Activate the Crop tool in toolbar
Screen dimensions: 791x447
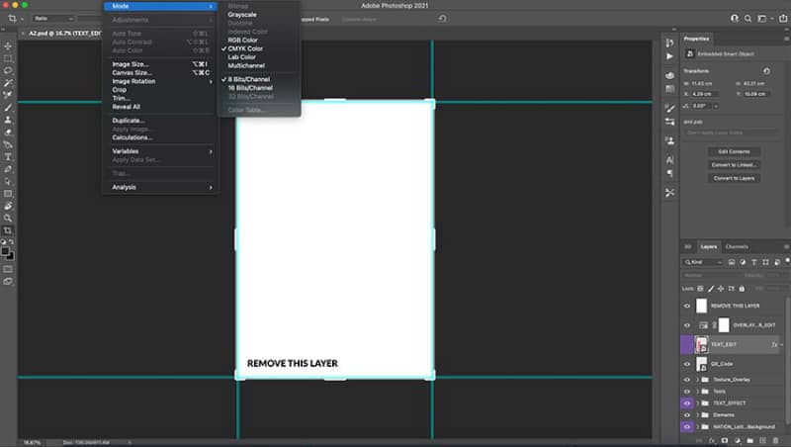click(8, 230)
